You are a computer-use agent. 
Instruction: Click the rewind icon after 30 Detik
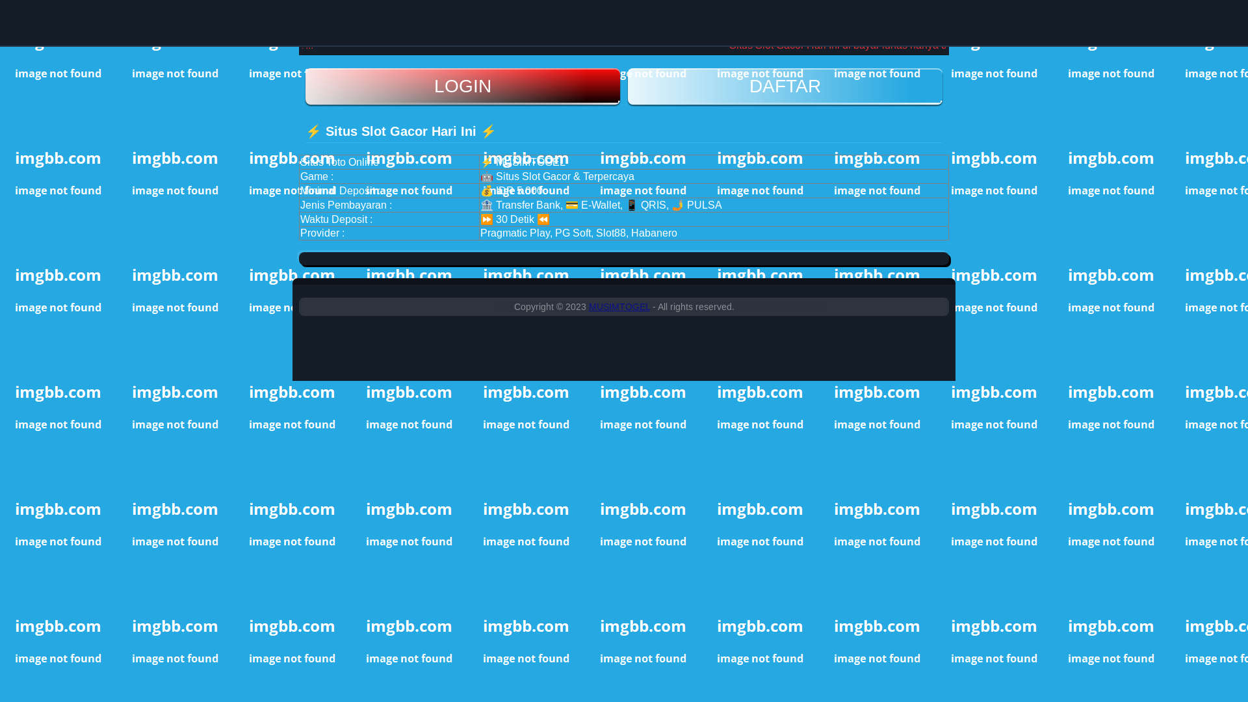tap(543, 219)
